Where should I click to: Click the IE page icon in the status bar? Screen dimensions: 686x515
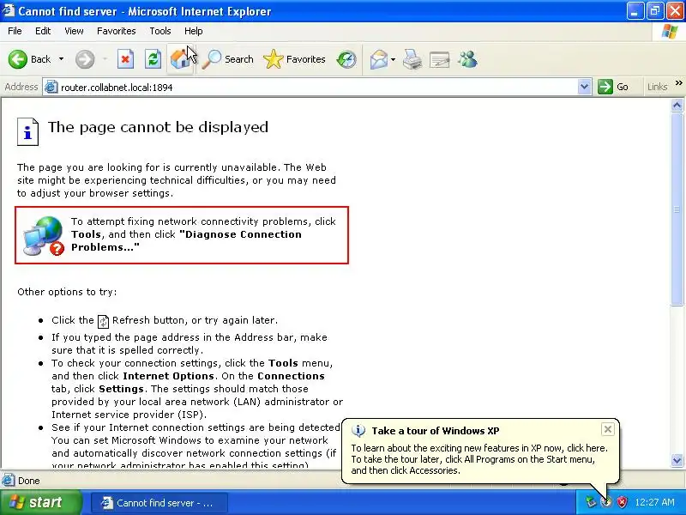click(9, 481)
